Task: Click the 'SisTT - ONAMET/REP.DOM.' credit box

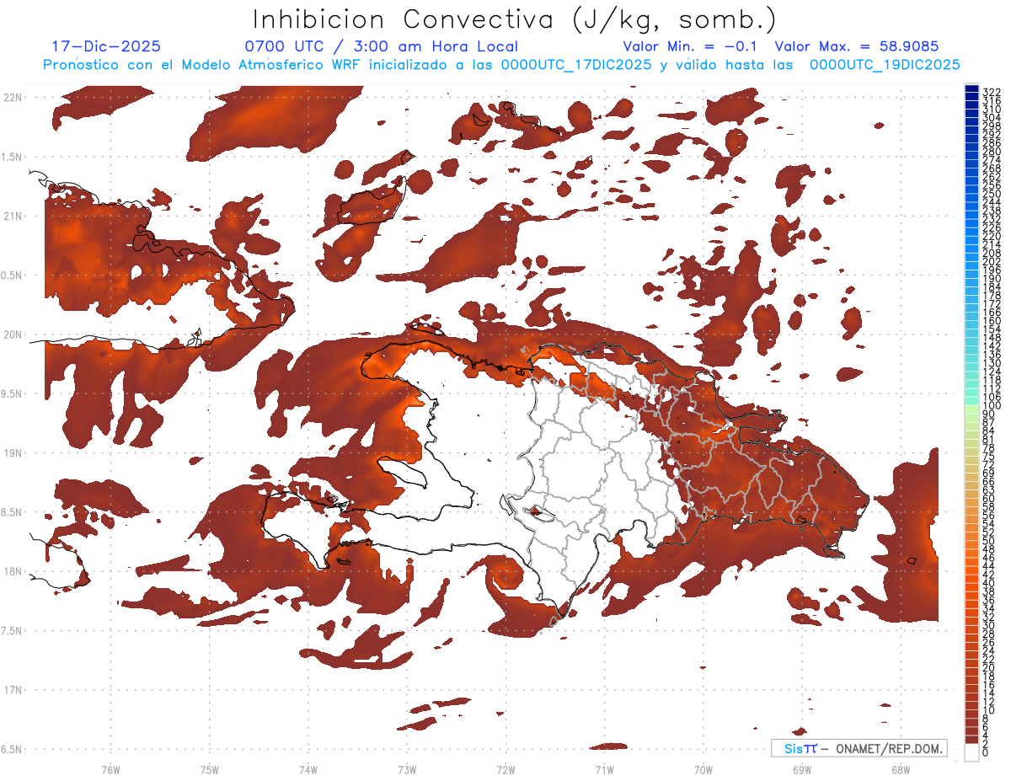Action: (x=859, y=748)
